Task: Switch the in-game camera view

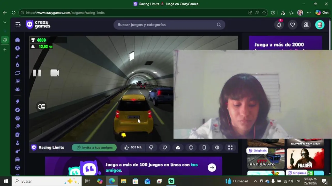Action: (55, 73)
